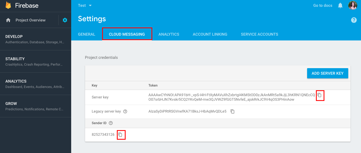Screen dimensions: 361x153
Task: Switch to the Account Linking tab
Action: coord(210,34)
